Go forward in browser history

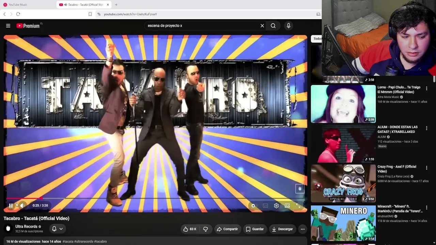(x=11, y=14)
